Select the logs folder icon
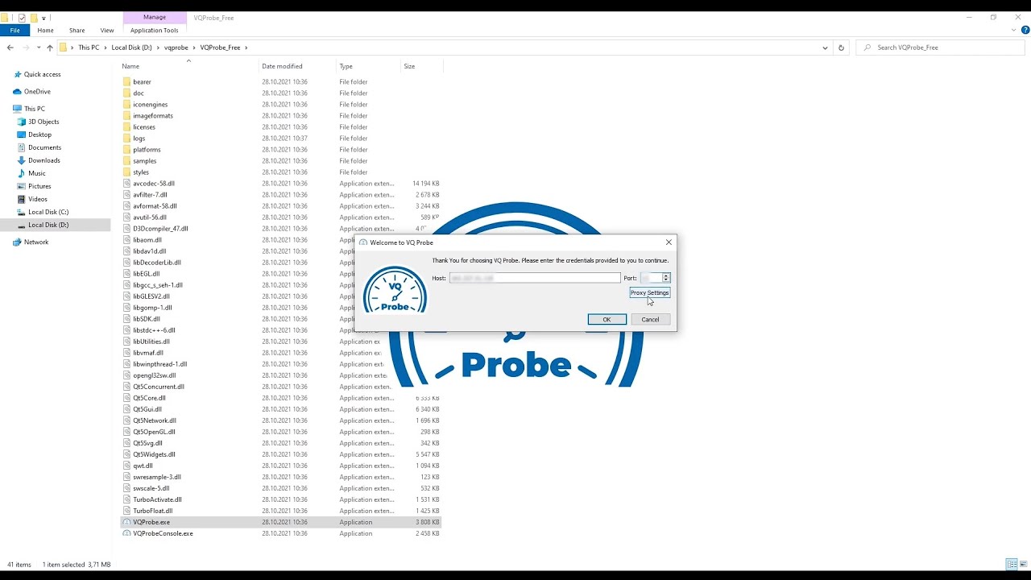1031x580 pixels. 127,139
